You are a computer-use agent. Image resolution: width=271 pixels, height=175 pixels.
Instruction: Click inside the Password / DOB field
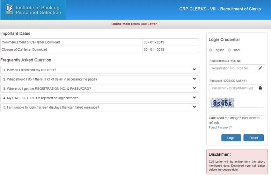point(232,88)
